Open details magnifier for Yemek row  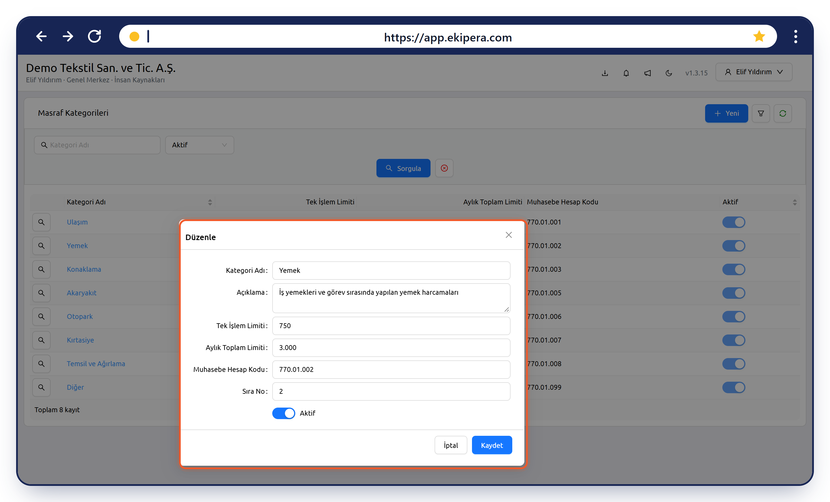tap(41, 246)
